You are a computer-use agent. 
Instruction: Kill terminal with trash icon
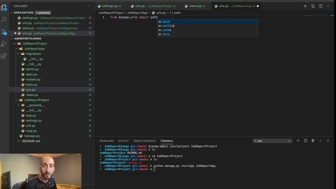pyautogui.click(x=313, y=141)
